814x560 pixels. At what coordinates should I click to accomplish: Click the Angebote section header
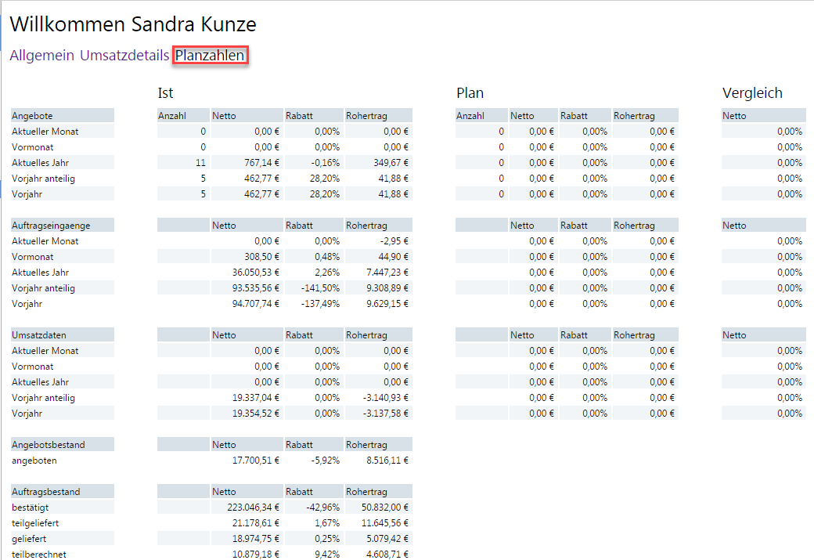[33, 116]
